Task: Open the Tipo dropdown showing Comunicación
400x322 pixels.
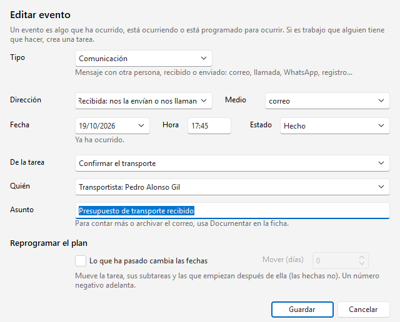Action: (x=143, y=58)
